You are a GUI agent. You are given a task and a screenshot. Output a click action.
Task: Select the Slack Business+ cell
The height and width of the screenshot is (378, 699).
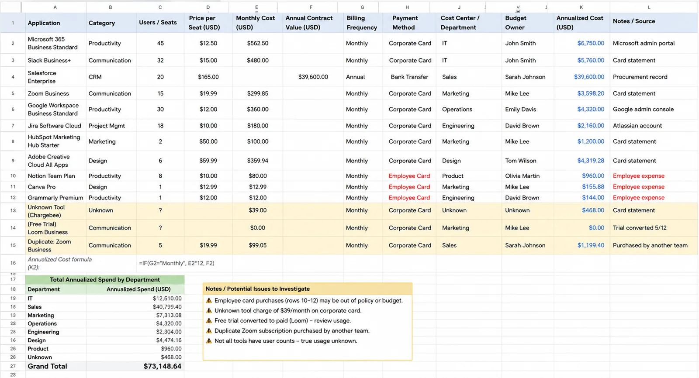55,60
